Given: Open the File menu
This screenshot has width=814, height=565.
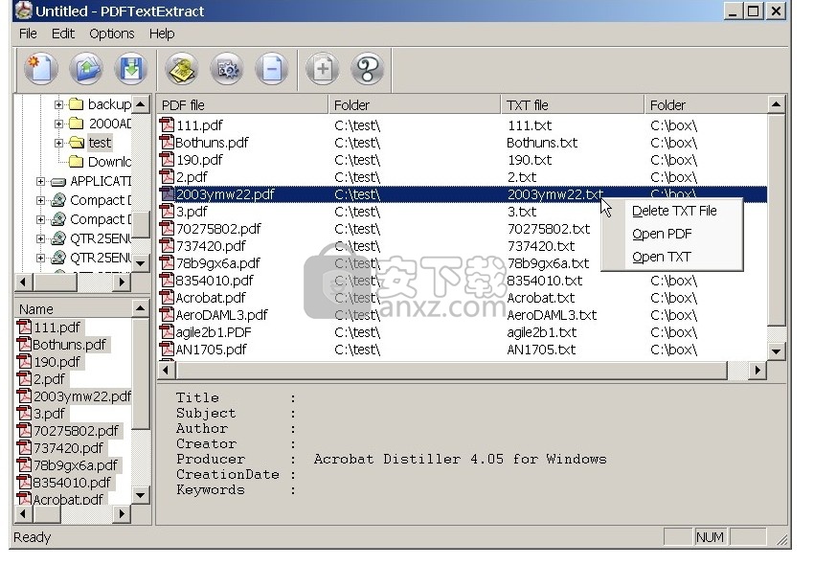Looking at the screenshot, I should point(28,34).
